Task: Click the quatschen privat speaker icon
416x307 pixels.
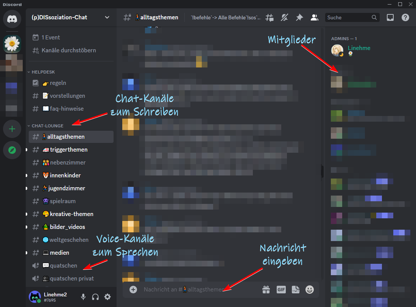Action: 36,279
